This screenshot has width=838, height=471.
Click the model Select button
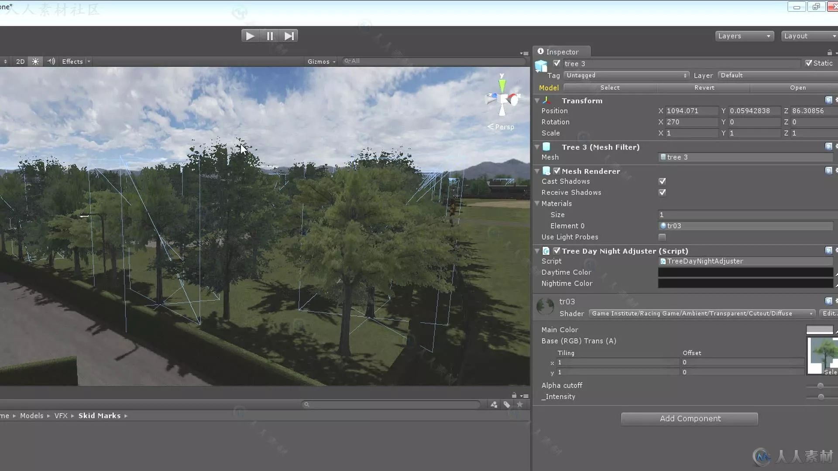pyautogui.click(x=610, y=88)
